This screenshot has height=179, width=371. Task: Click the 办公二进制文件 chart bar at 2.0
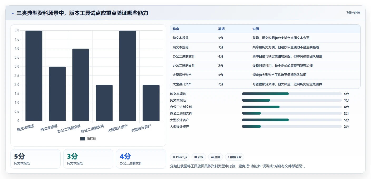tap(104, 103)
